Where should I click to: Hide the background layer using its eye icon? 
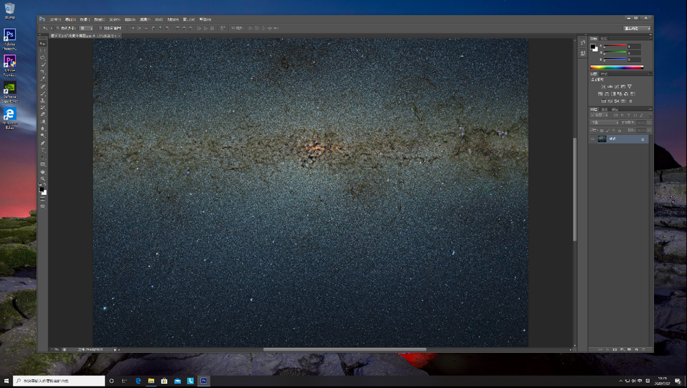592,139
